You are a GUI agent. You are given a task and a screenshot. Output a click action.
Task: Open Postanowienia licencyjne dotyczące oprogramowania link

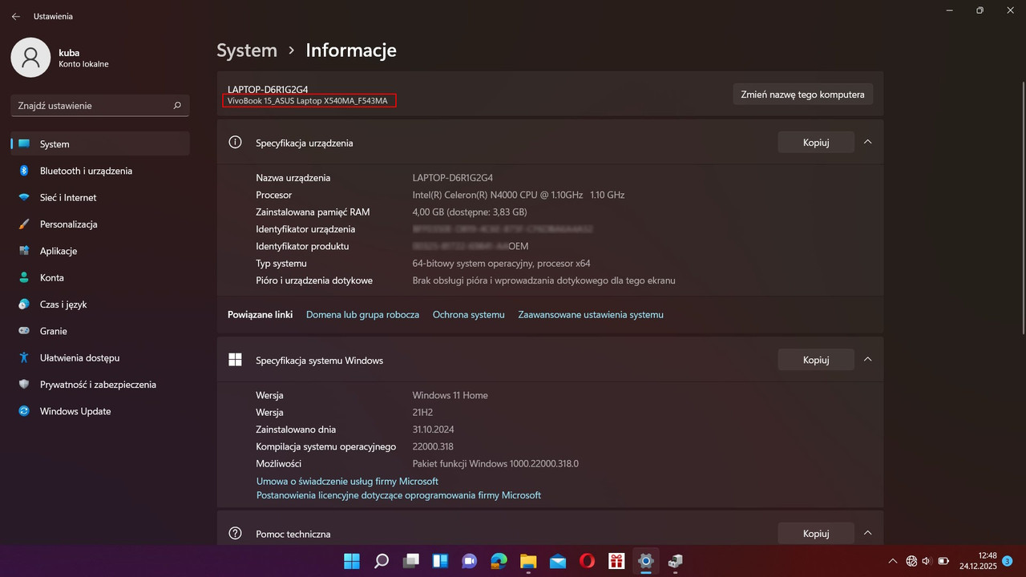coord(398,495)
